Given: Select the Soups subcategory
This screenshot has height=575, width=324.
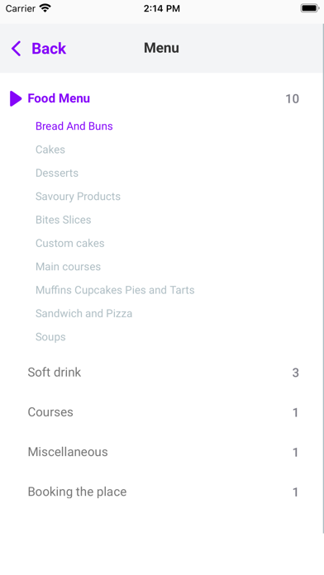Looking at the screenshot, I should tap(50, 337).
